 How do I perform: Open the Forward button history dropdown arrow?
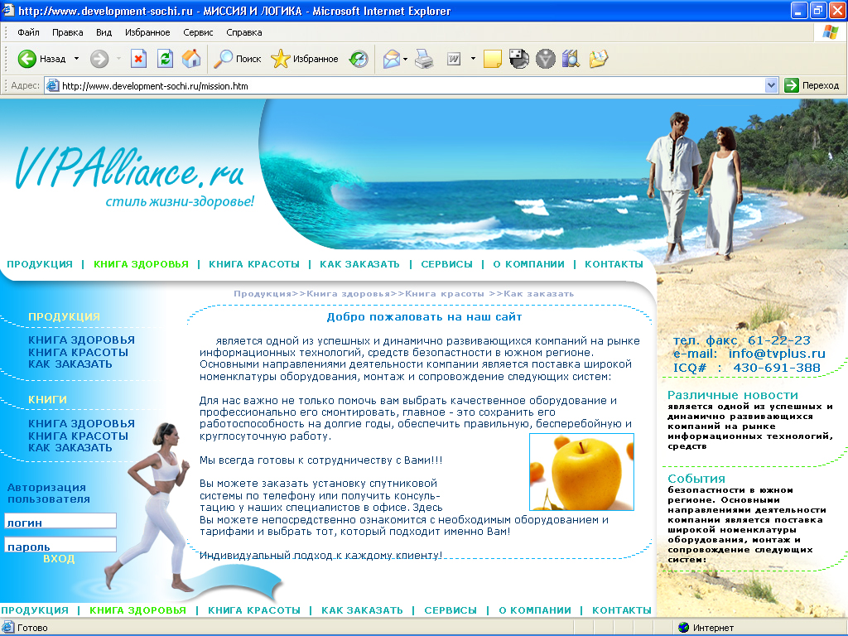[x=118, y=59]
